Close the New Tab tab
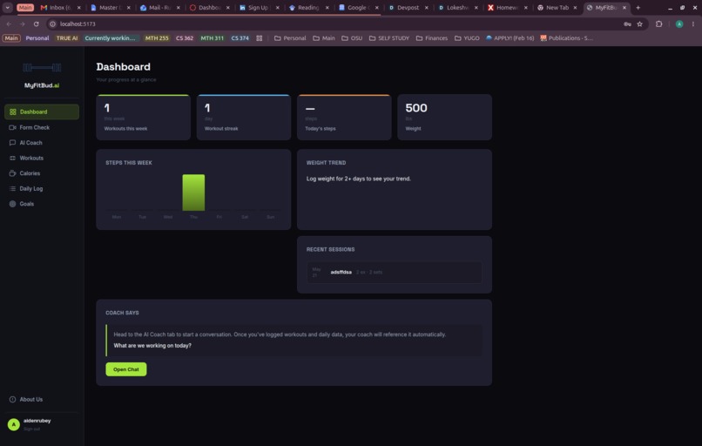702x446 pixels. [575, 8]
